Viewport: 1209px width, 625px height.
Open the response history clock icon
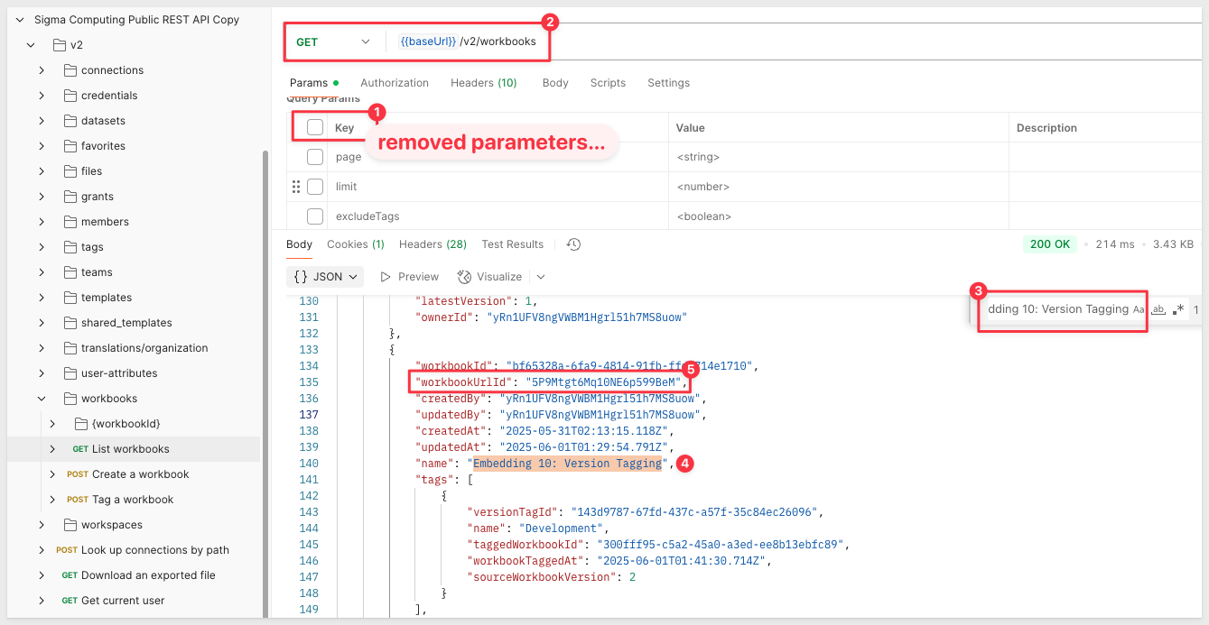573,244
